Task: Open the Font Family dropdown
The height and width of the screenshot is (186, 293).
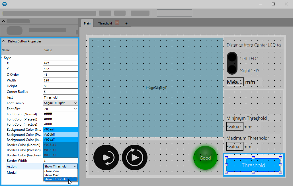Action: pos(60,103)
